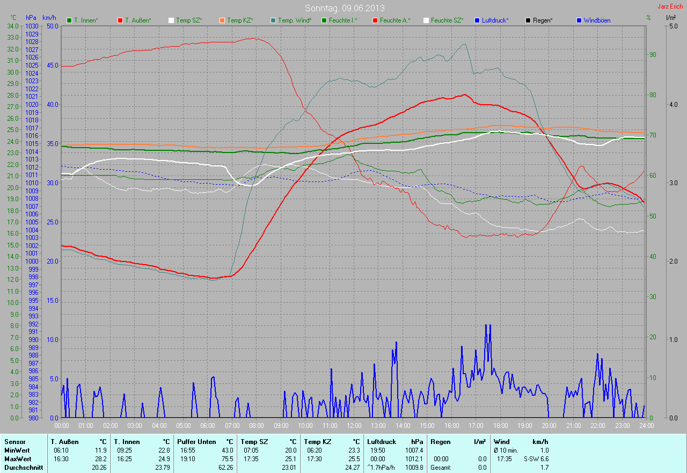Toggle the Feuchte A. legend label
The width and height of the screenshot is (687, 473).
pos(394,20)
